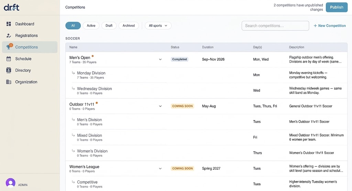The width and height of the screenshot is (352, 191).
Task: Click the Description column header
Action: [x=297, y=47]
